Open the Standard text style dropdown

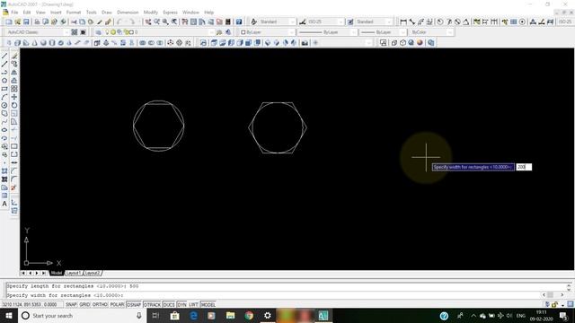(x=292, y=22)
